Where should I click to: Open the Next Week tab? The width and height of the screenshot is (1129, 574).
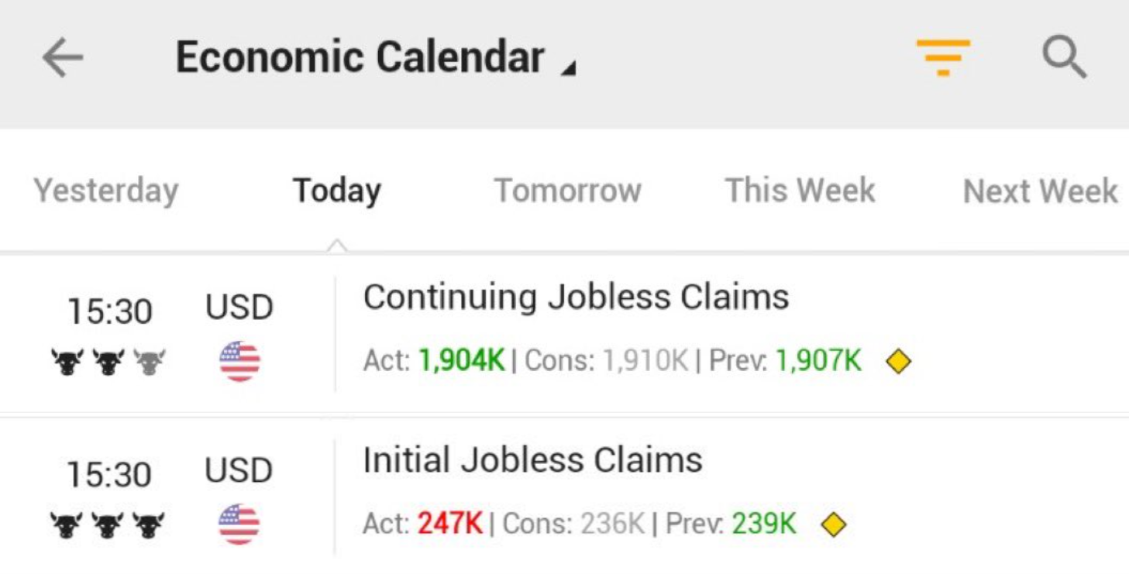(x=1040, y=191)
